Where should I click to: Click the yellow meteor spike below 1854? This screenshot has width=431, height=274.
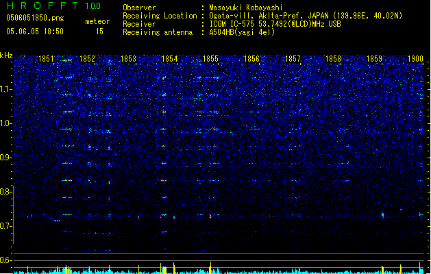coord(174,268)
